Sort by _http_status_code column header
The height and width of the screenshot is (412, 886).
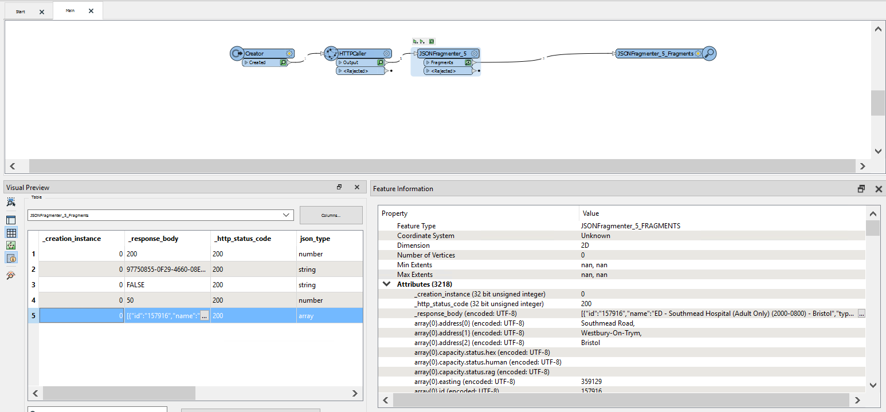coord(253,239)
